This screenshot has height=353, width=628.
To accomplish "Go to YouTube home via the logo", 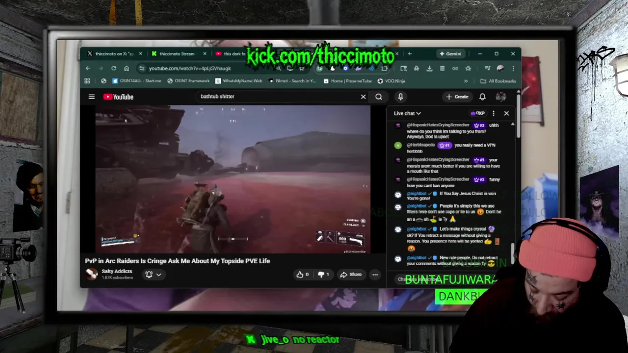I will [118, 97].
